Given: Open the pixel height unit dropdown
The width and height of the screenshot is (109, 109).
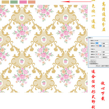Looking at the screenshot, I should click(106, 46).
